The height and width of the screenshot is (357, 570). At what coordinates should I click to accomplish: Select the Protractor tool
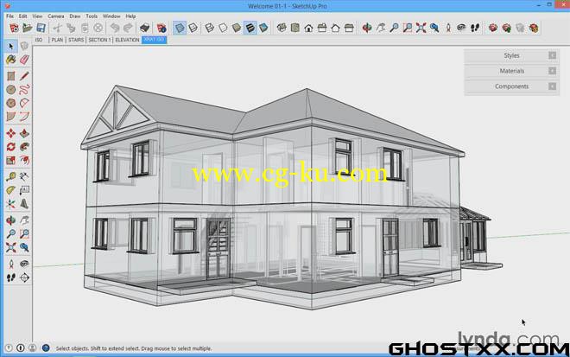pyautogui.click(x=11, y=190)
